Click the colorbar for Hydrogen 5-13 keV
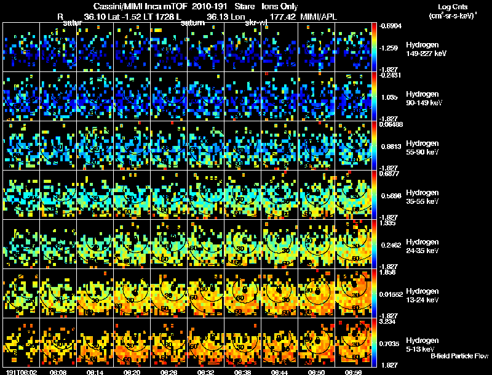The width and height of the screenshot is (492, 375). point(374,342)
